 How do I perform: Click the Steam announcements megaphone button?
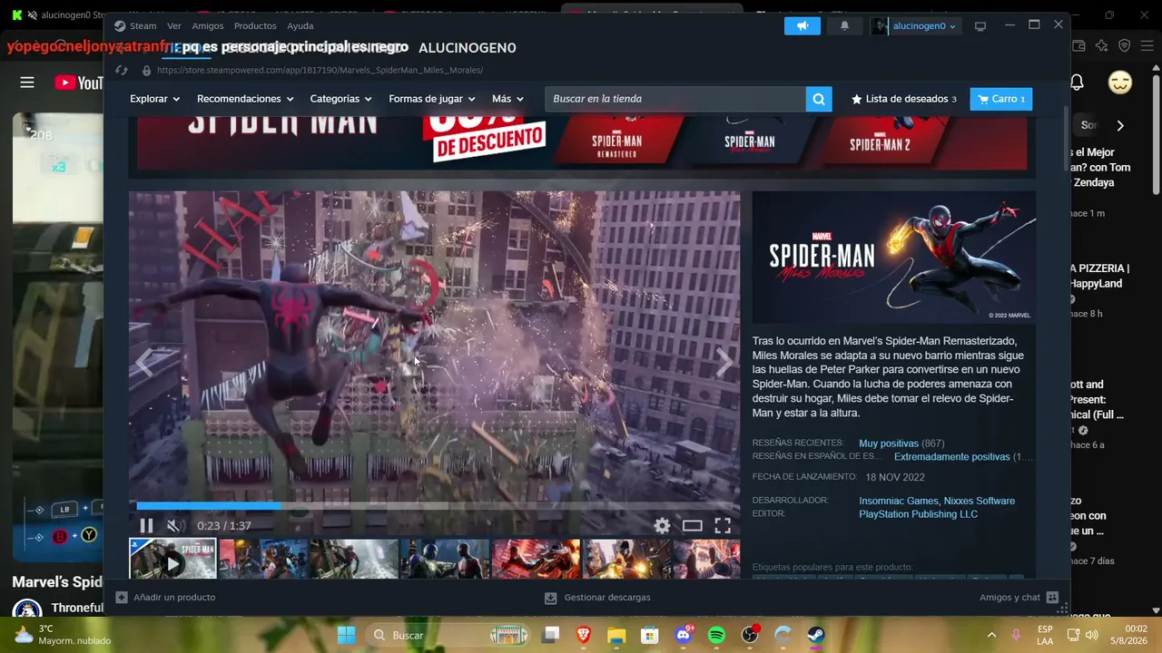803,26
